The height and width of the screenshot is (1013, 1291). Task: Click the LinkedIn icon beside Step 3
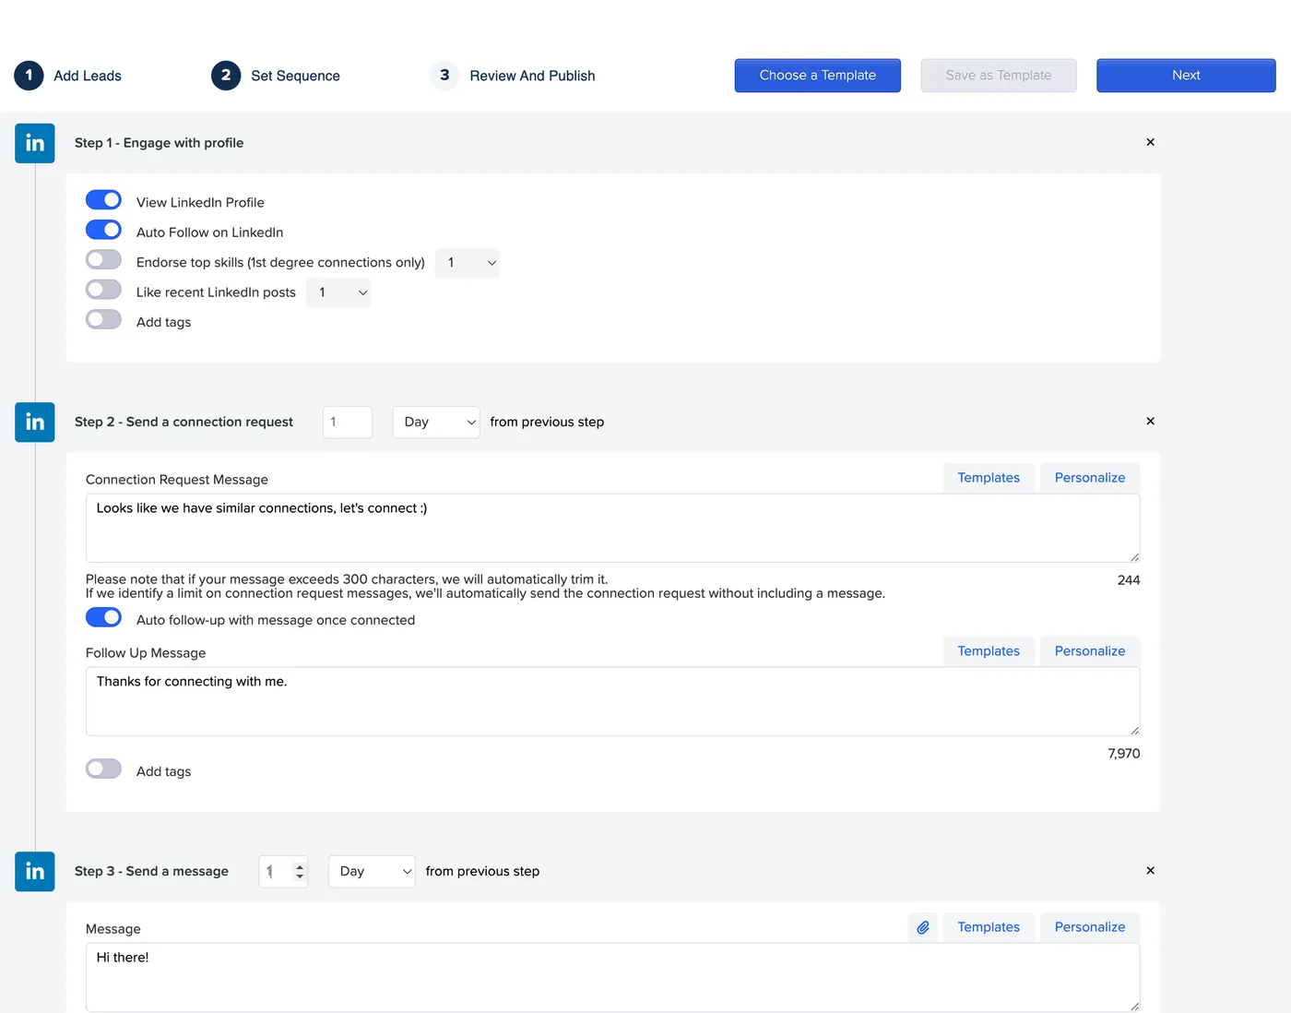pyautogui.click(x=35, y=871)
